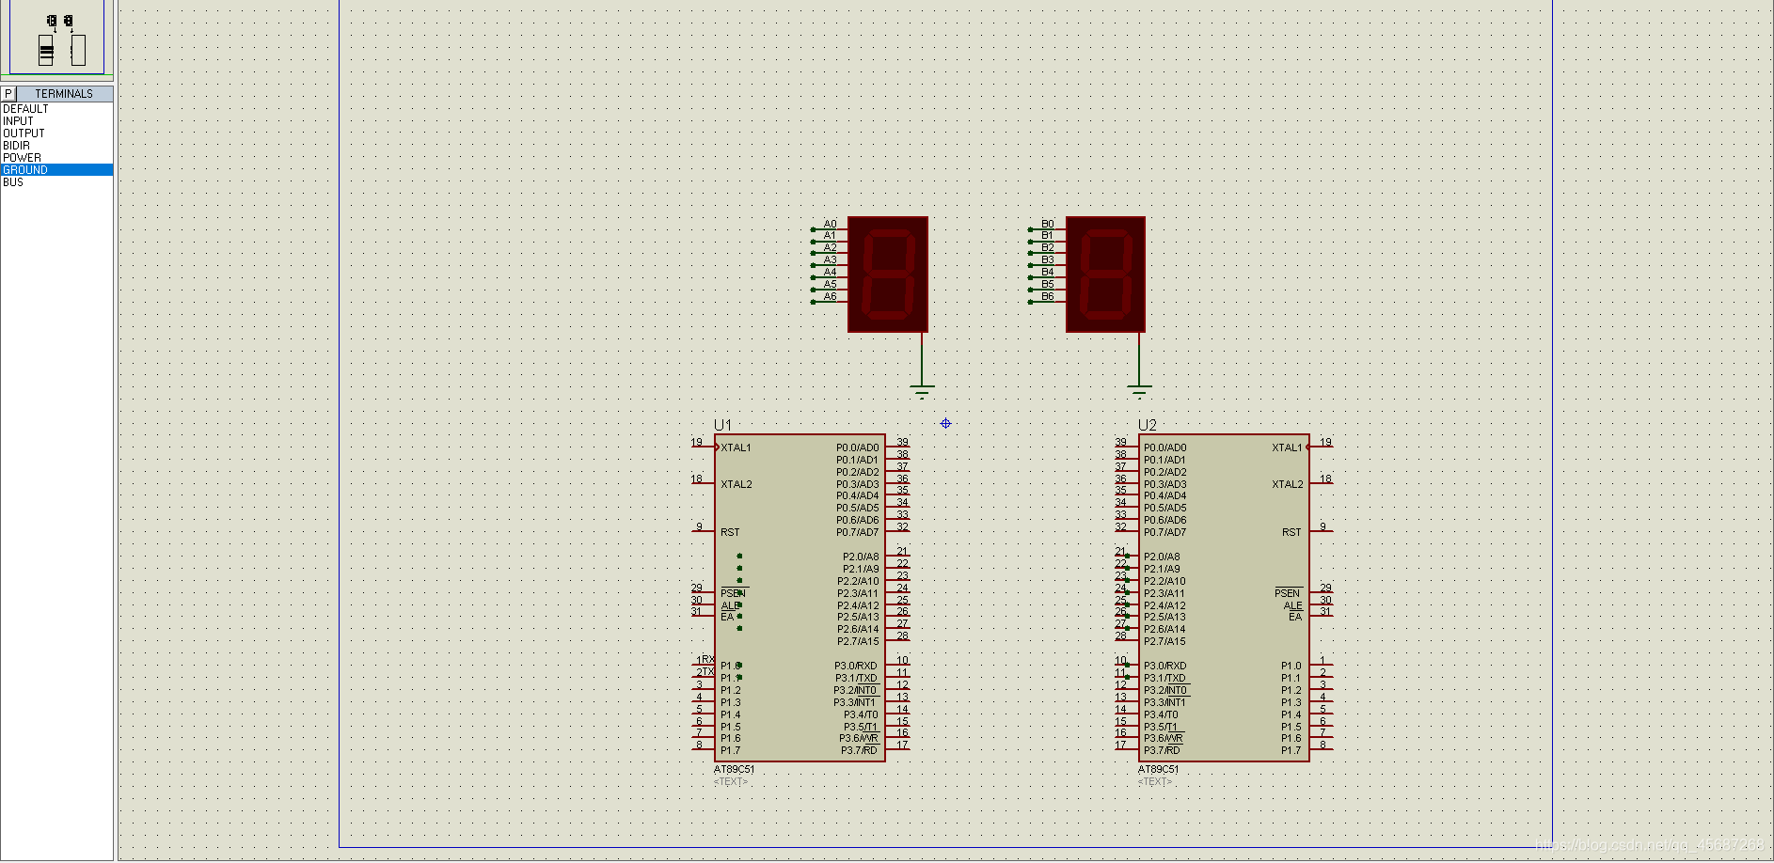
Task: Click RST pin label on U1
Action: coord(730,532)
